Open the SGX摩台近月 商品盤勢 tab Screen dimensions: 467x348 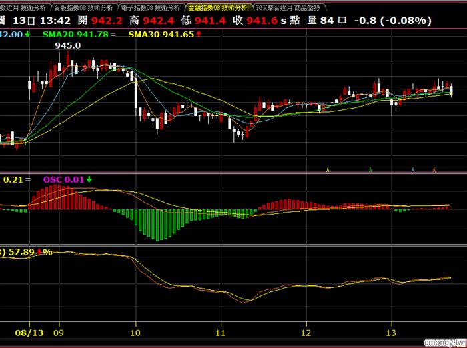[288, 7]
